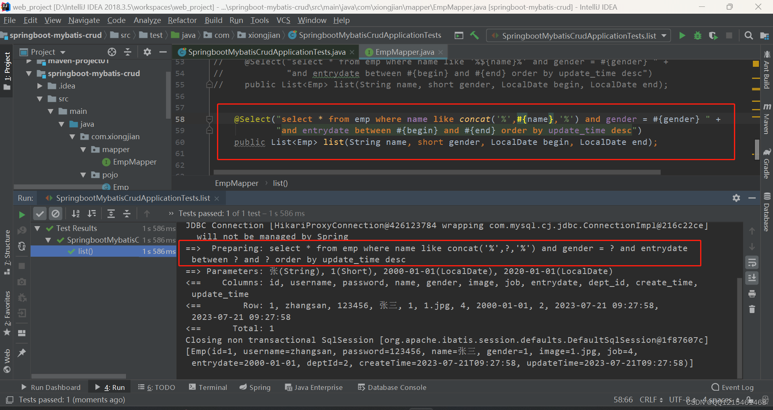Close the EmpMapper.java tab
773x410 pixels.
441,52
